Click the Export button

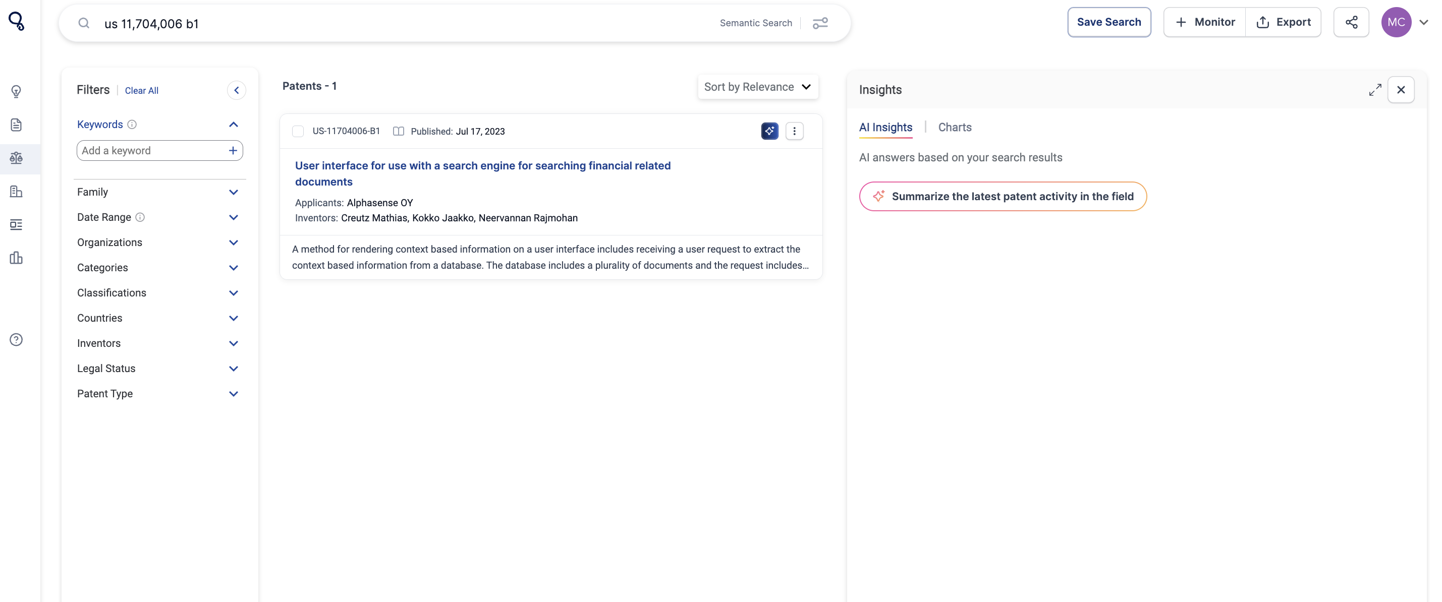[1283, 22]
